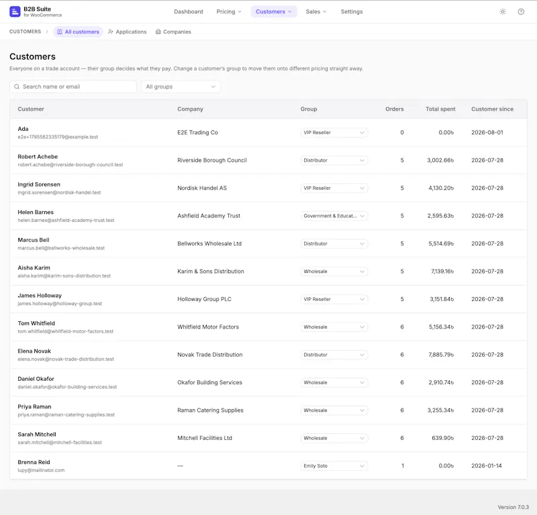The image size is (537, 515).
Task: Click the name Marcus Bell
Action: click(x=34, y=240)
